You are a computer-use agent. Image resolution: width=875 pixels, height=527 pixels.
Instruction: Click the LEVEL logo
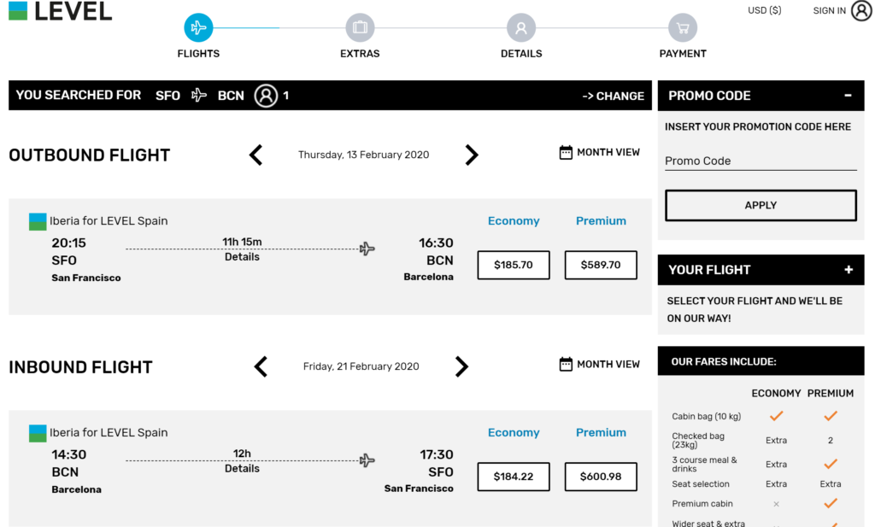(59, 11)
